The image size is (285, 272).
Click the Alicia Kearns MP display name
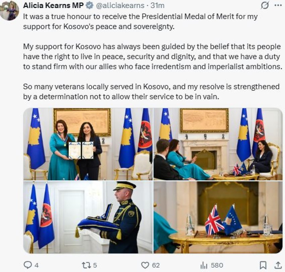(53, 6)
